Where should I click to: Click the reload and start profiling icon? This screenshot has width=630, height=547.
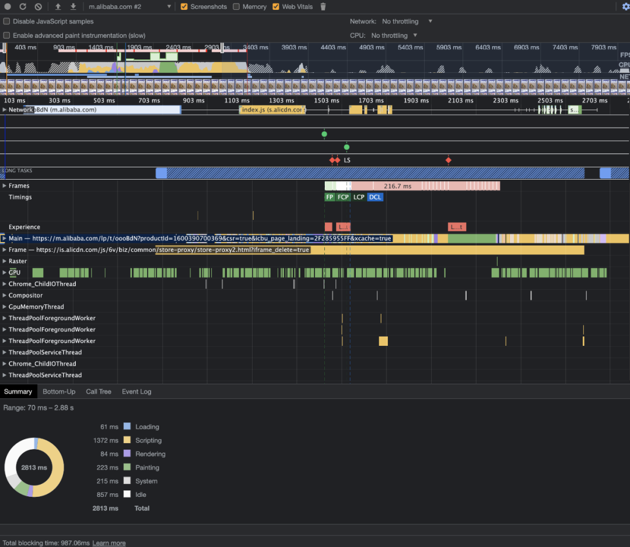23,6
